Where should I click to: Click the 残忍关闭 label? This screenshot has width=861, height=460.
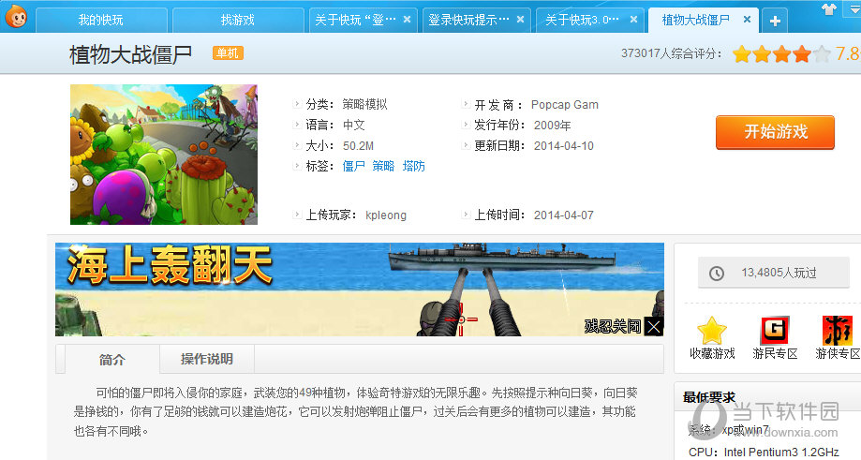point(613,327)
